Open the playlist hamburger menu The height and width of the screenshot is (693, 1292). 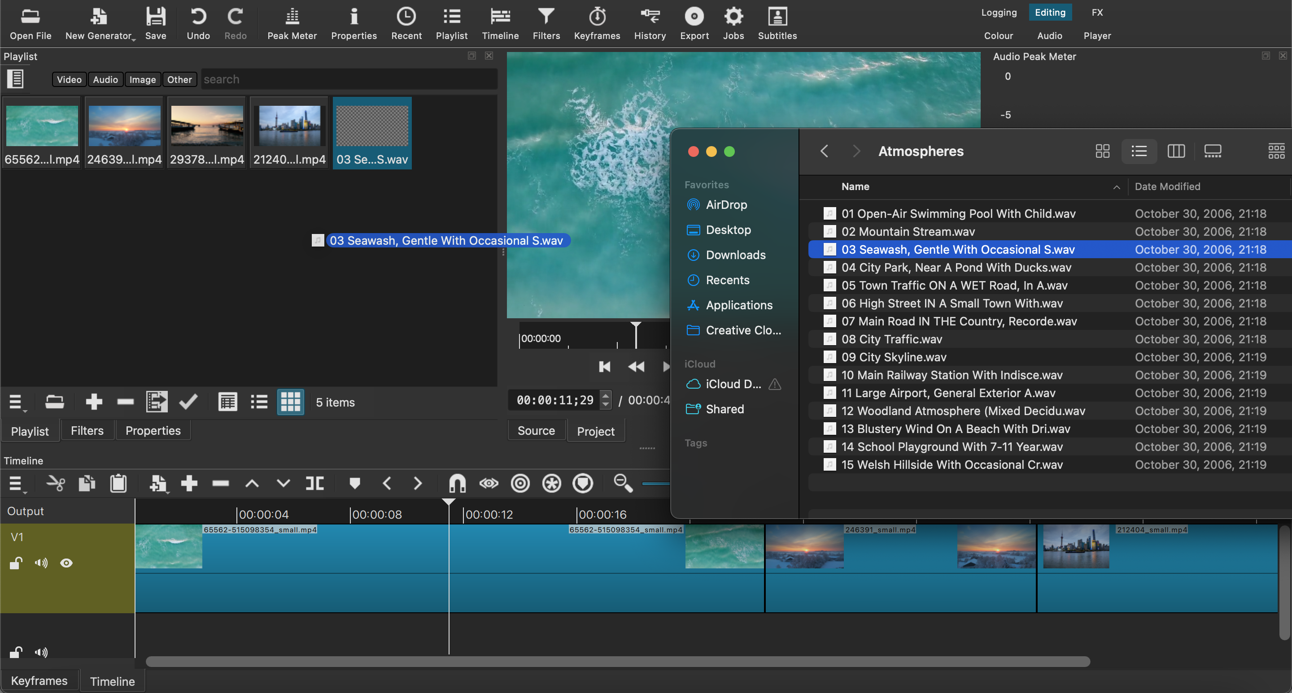[x=16, y=402]
